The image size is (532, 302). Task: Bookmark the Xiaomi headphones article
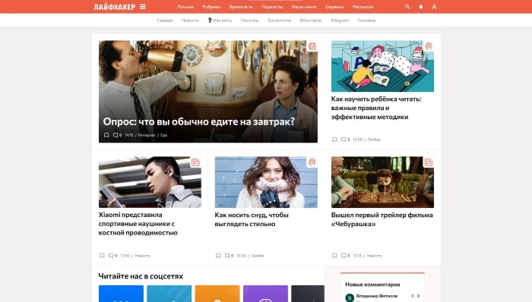(102, 256)
